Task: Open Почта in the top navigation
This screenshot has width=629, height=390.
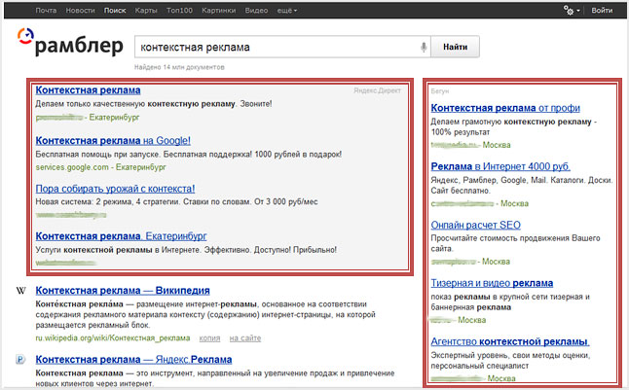Action: (46, 11)
